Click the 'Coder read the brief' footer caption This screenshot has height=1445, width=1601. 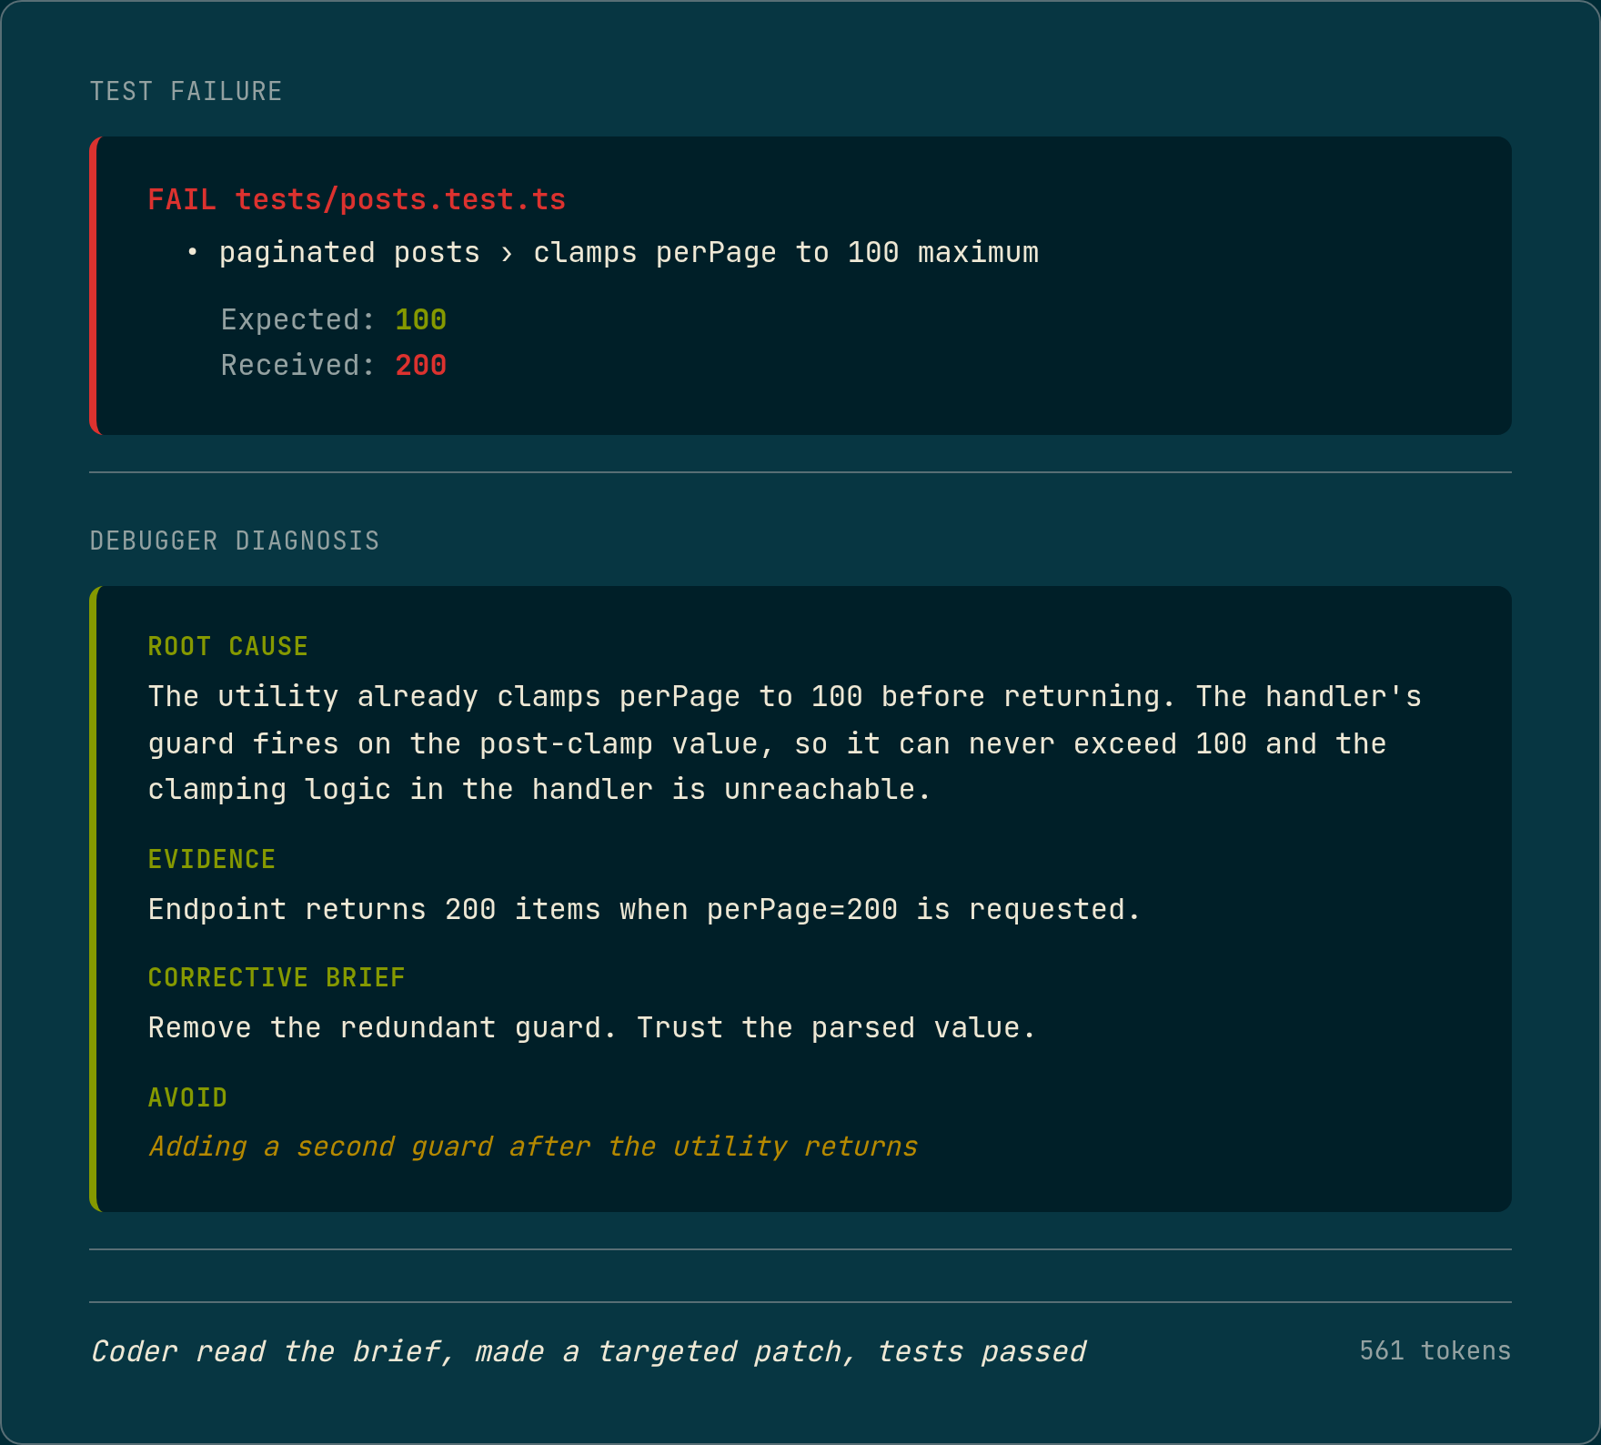(x=589, y=1351)
